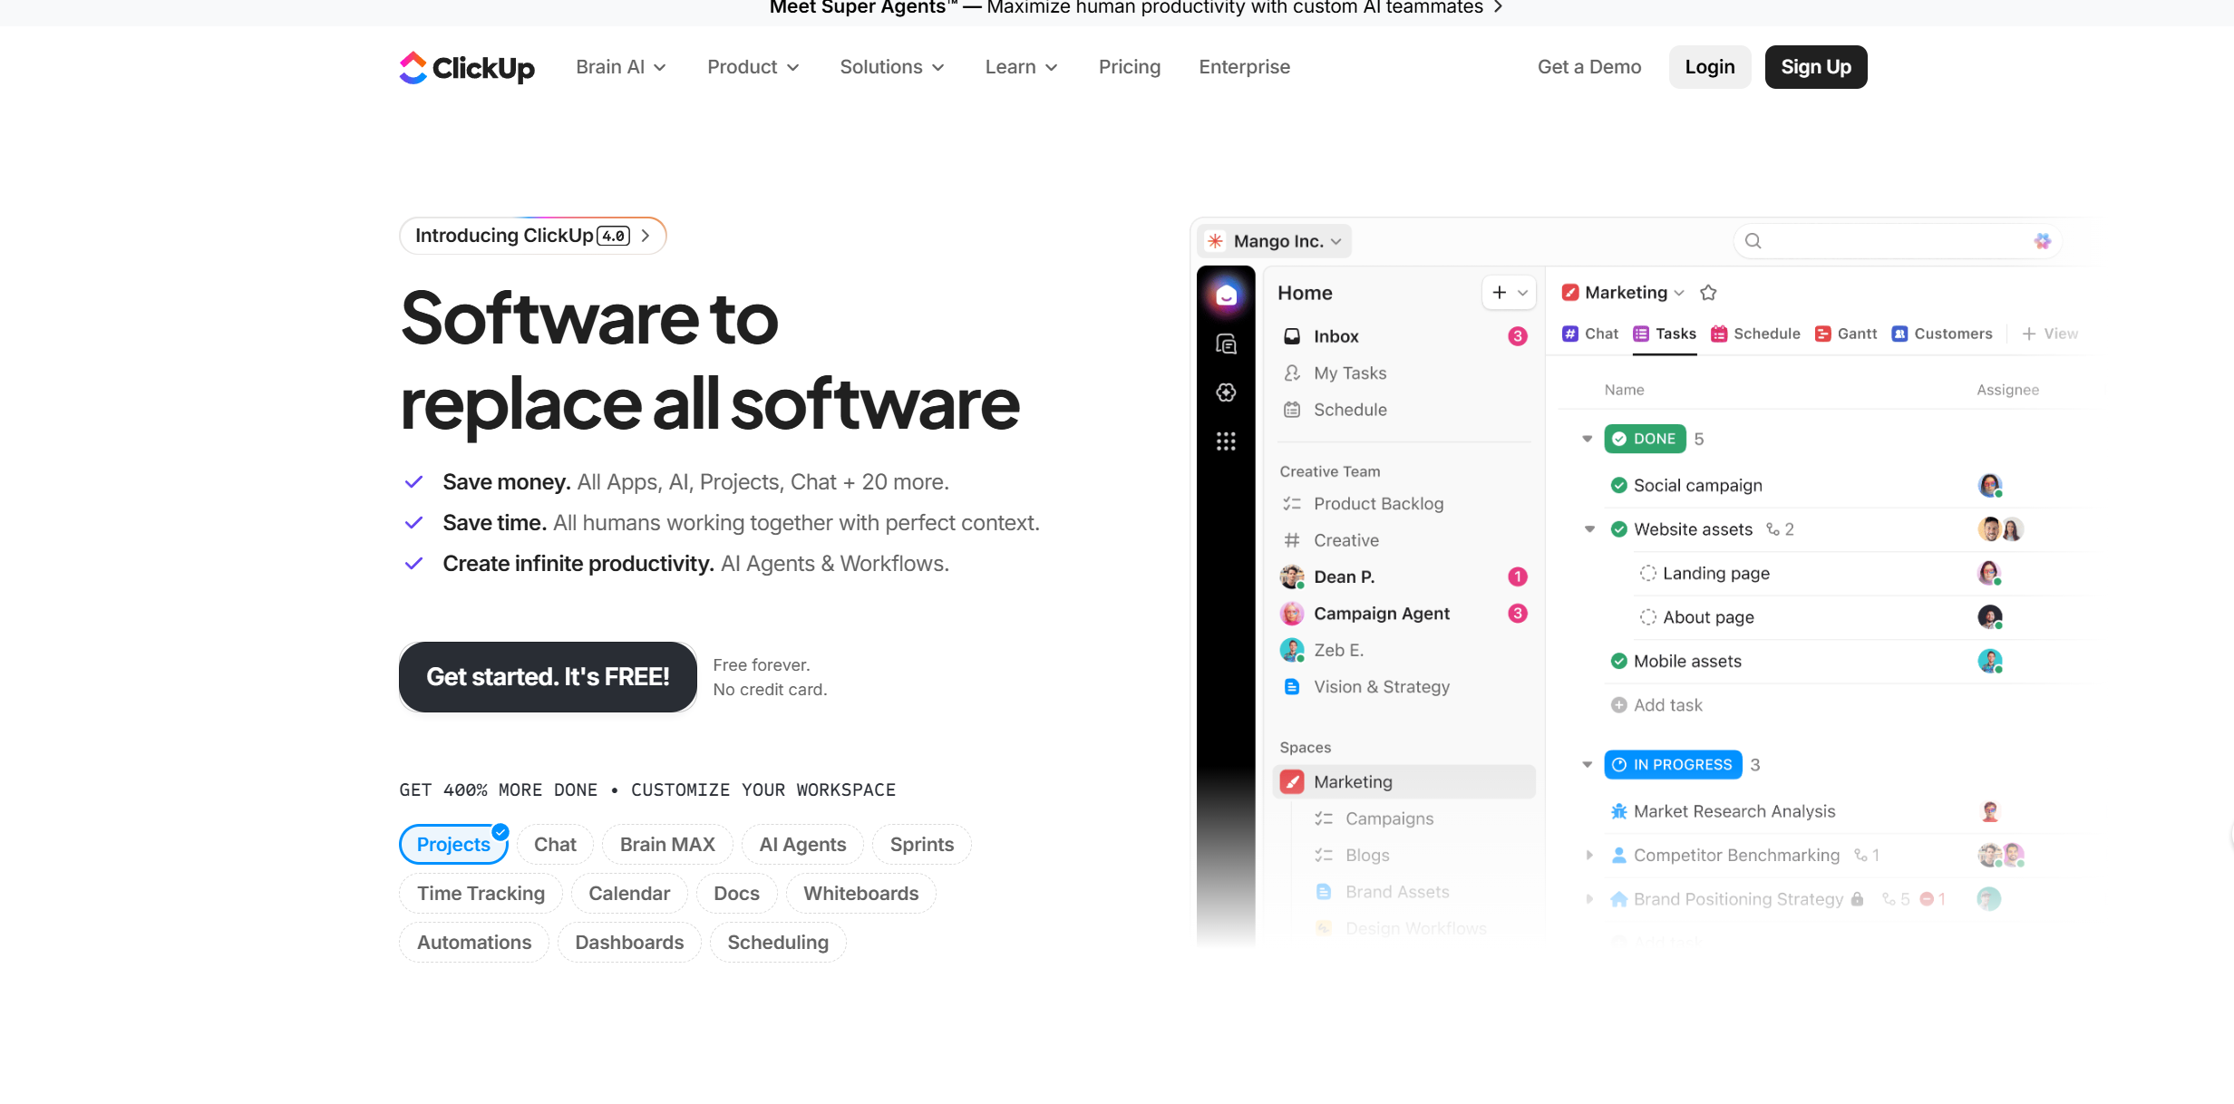
Task: Toggle Mobile assets done checkmark
Action: (x=1618, y=662)
